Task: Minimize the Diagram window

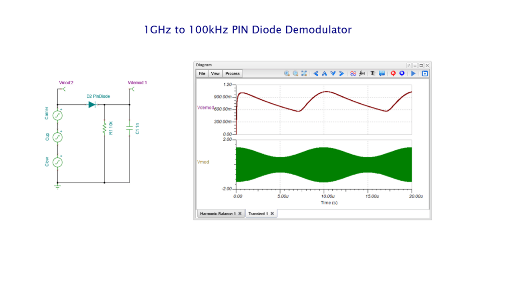Action: (x=415, y=65)
